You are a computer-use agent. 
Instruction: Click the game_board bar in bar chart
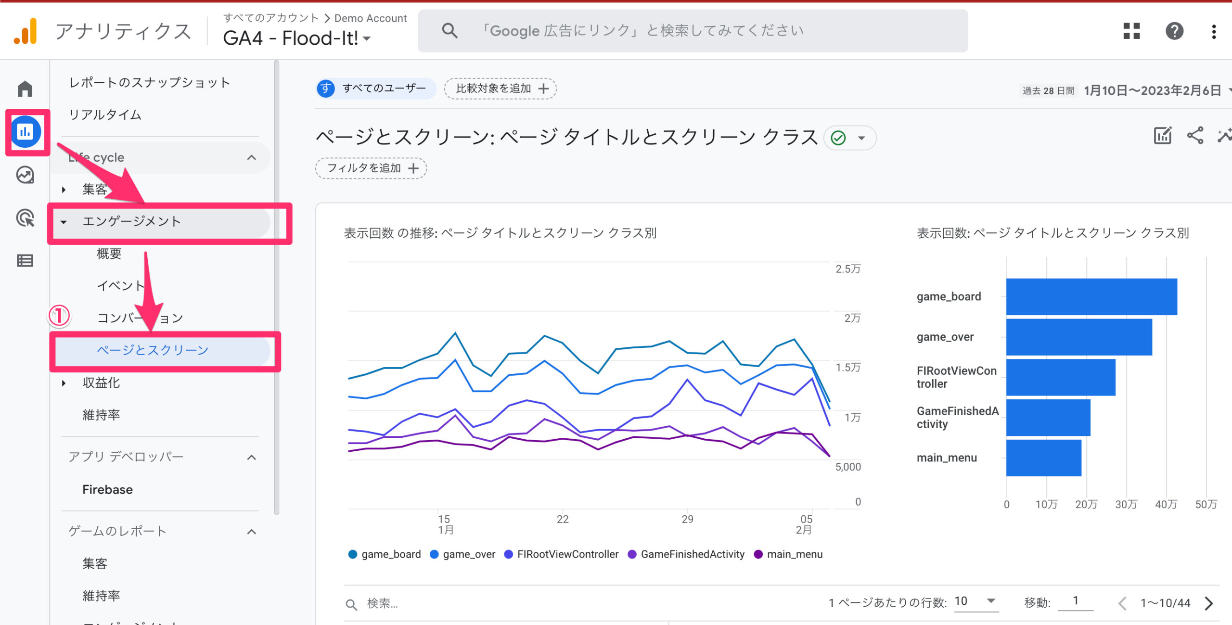coord(1091,297)
